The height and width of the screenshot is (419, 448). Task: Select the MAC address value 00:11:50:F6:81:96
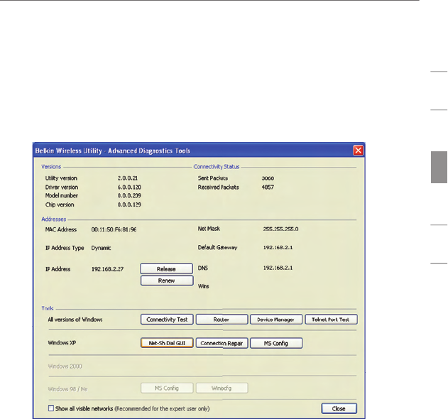click(x=114, y=229)
